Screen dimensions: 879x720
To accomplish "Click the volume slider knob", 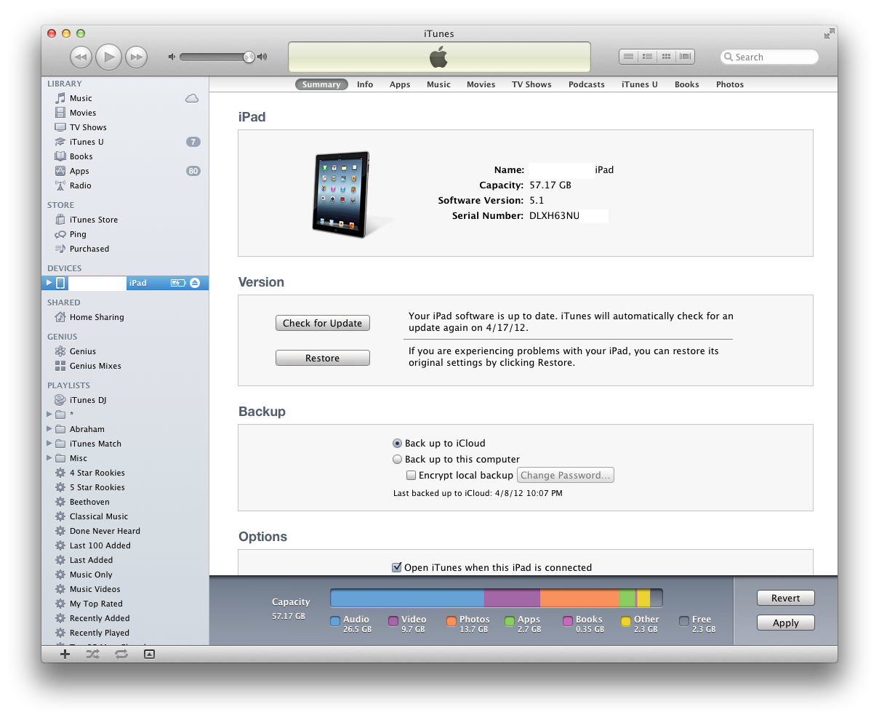I will [249, 57].
